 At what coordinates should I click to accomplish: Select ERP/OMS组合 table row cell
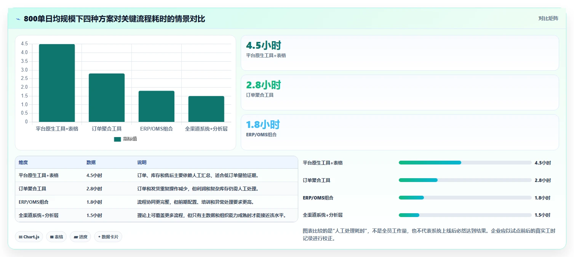[34, 202]
